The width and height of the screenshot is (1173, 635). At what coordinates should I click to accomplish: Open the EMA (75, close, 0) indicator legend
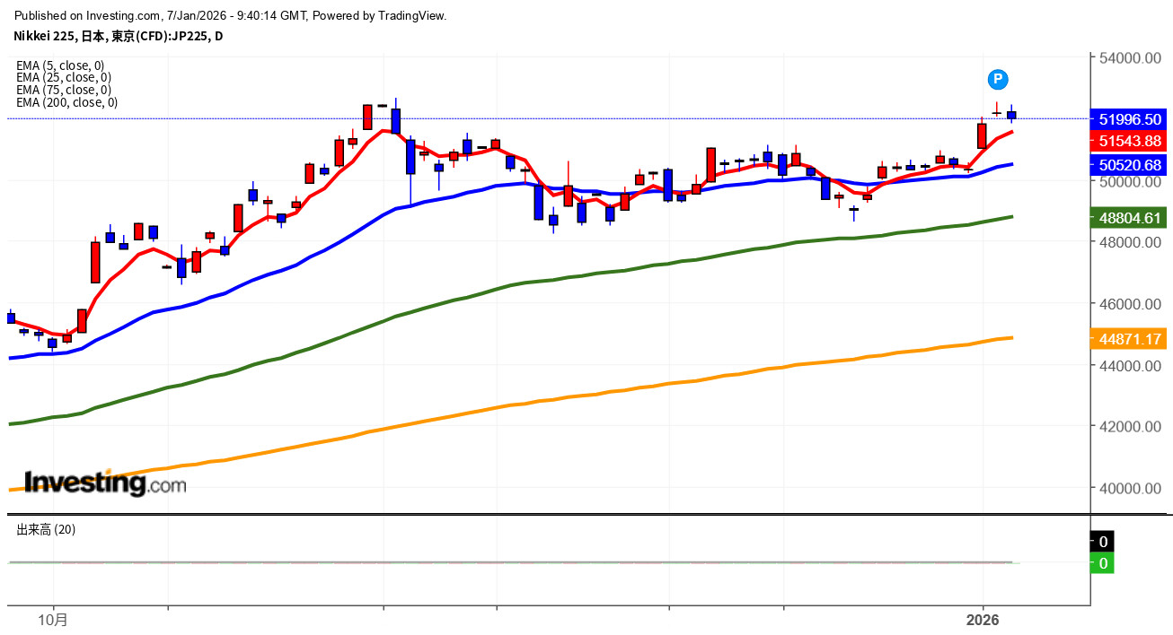click(x=64, y=90)
